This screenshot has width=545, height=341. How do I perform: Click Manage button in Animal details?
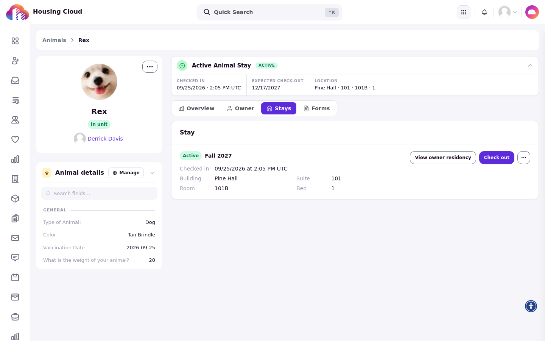[126, 173]
